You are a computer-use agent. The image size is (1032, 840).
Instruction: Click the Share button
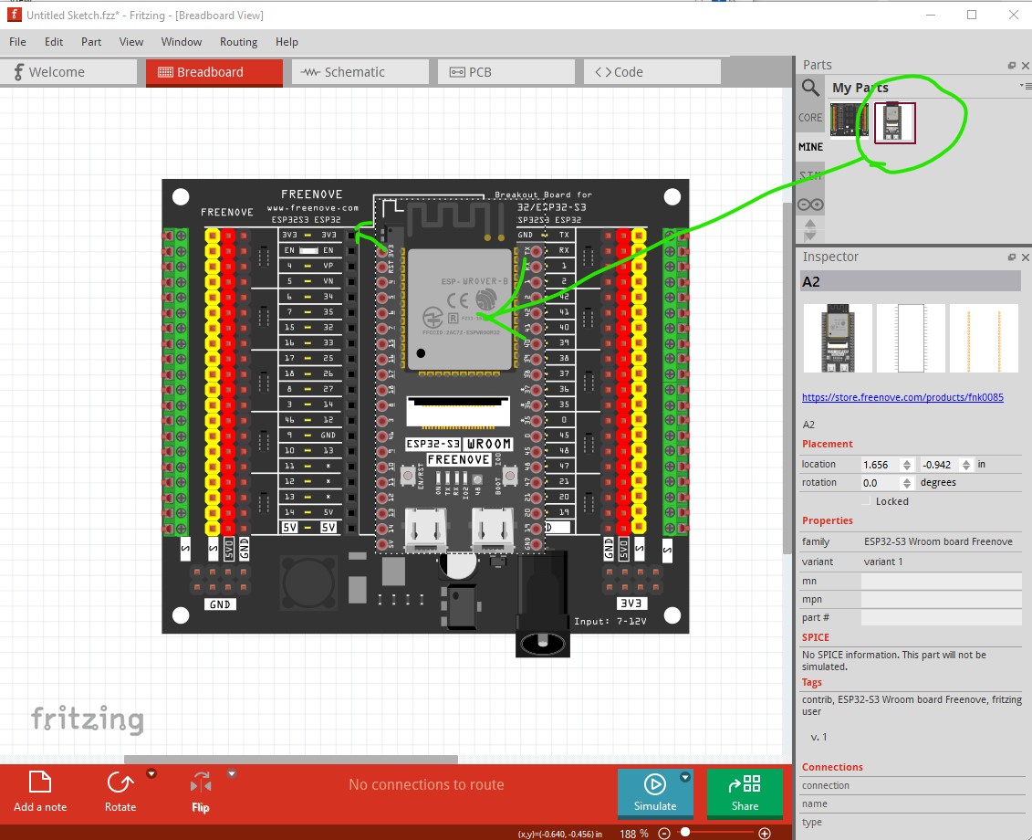point(745,793)
